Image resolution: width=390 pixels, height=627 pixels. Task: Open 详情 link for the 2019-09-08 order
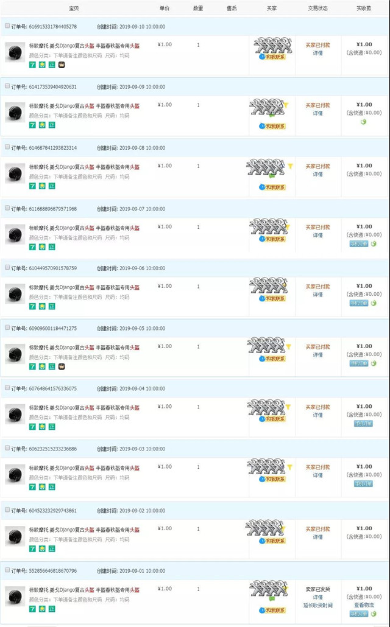pos(318,174)
